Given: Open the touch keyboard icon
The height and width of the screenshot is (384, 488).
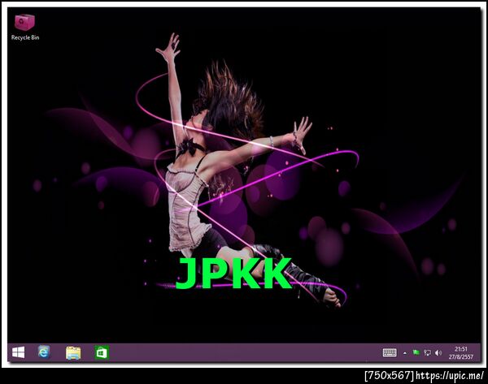Looking at the screenshot, I should tap(390, 352).
